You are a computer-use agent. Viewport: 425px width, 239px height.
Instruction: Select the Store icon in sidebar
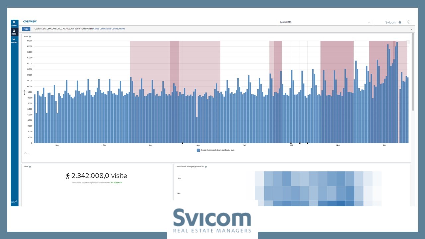pos(14,31)
